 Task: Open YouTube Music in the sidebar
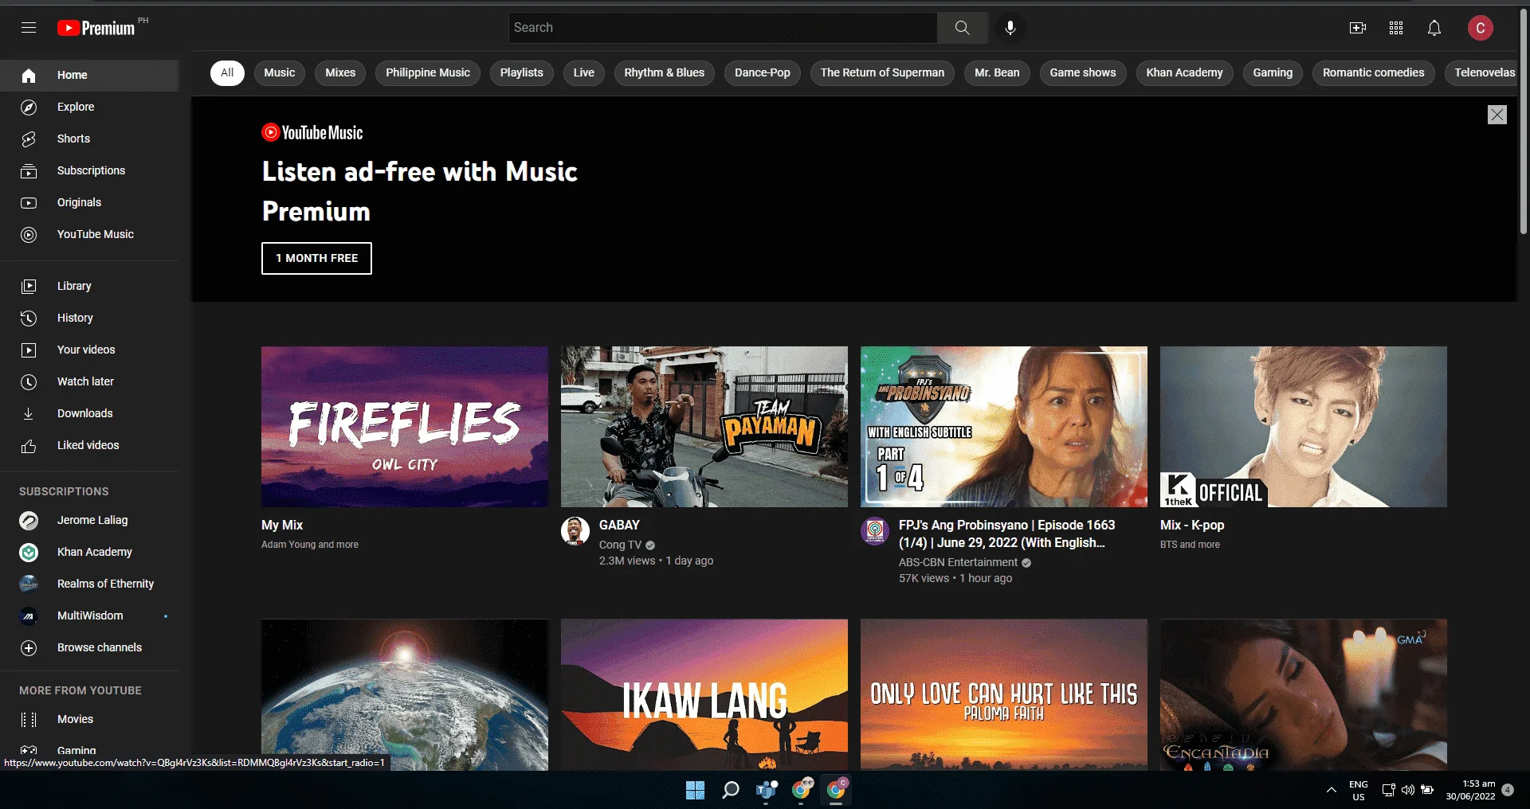[89, 234]
